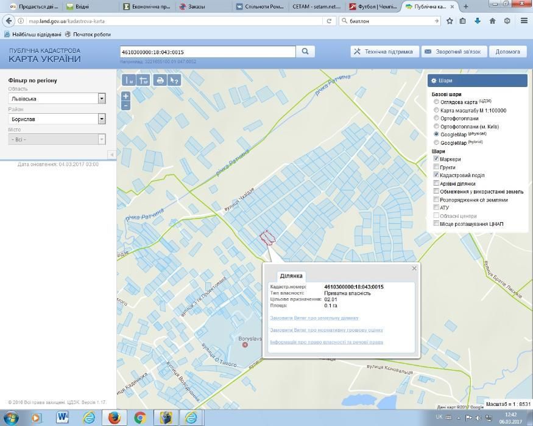533x426 pixels.
Task: Open the Firefox downloads arrow
Action: [478, 21]
